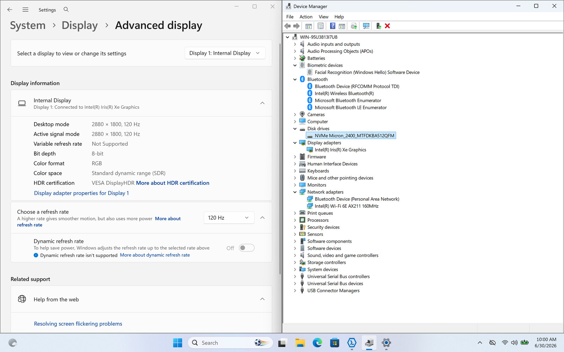Open the Action menu in Device Manager
Image resolution: width=564 pixels, height=352 pixels.
tap(306, 17)
